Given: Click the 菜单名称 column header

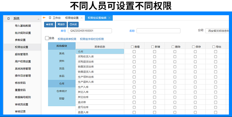Looking at the screenshot, I should 100,47.
